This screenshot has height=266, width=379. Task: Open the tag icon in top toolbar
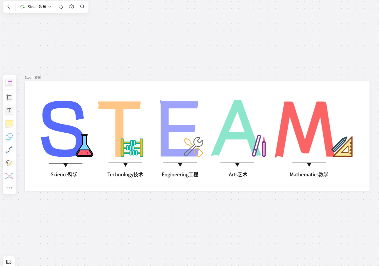tap(61, 7)
